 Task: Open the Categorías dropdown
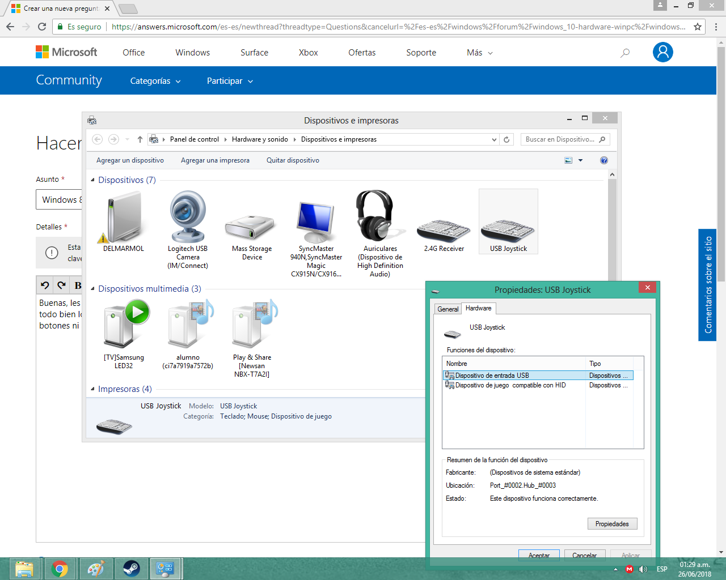tap(155, 81)
